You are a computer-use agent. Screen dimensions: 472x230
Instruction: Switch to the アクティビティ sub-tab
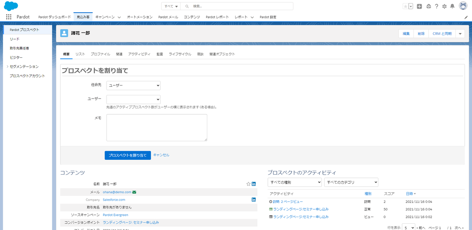(x=139, y=54)
